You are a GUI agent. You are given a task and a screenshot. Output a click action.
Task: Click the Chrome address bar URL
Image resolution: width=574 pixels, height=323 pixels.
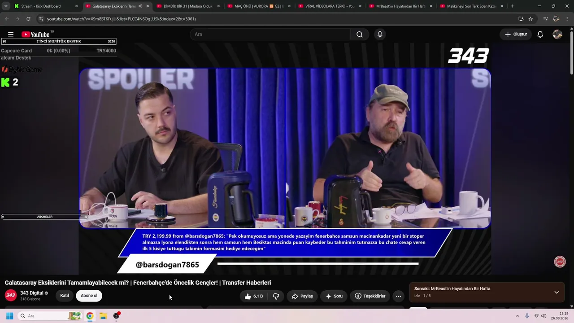[x=122, y=19]
